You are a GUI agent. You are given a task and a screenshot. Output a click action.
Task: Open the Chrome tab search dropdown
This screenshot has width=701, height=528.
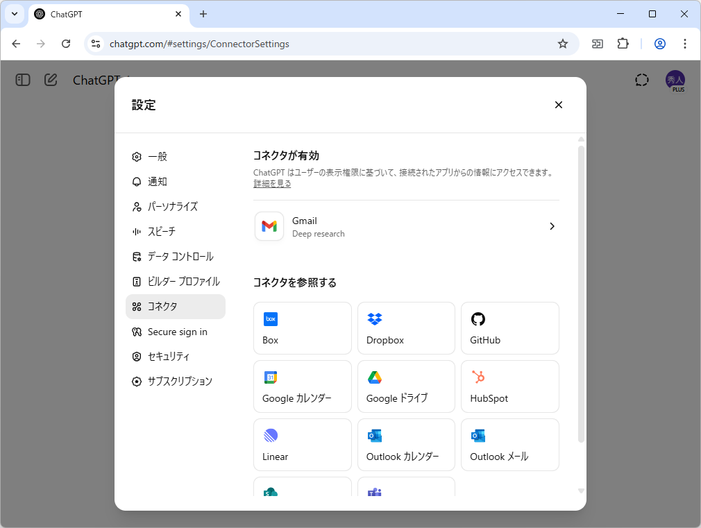pos(14,14)
